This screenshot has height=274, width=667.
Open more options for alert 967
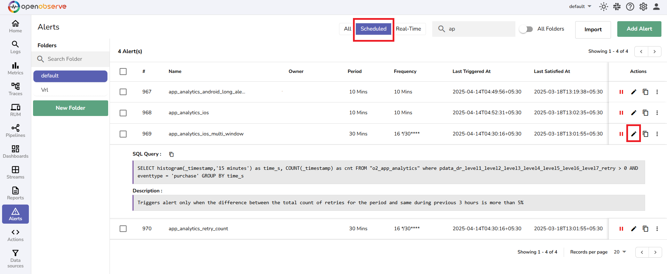[x=657, y=92]
